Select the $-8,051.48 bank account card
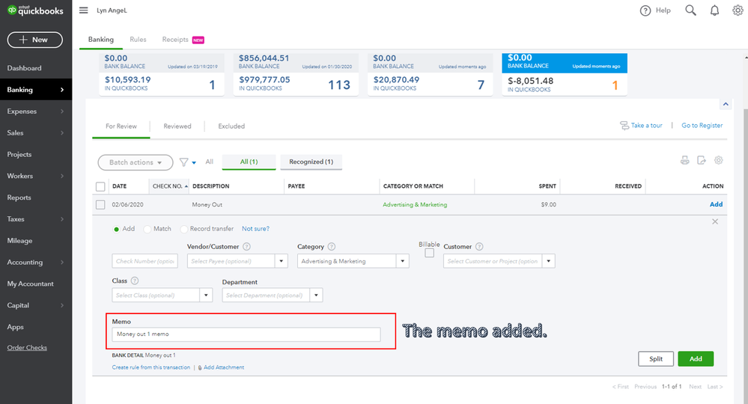748x404 pixels. coord(565,74)
